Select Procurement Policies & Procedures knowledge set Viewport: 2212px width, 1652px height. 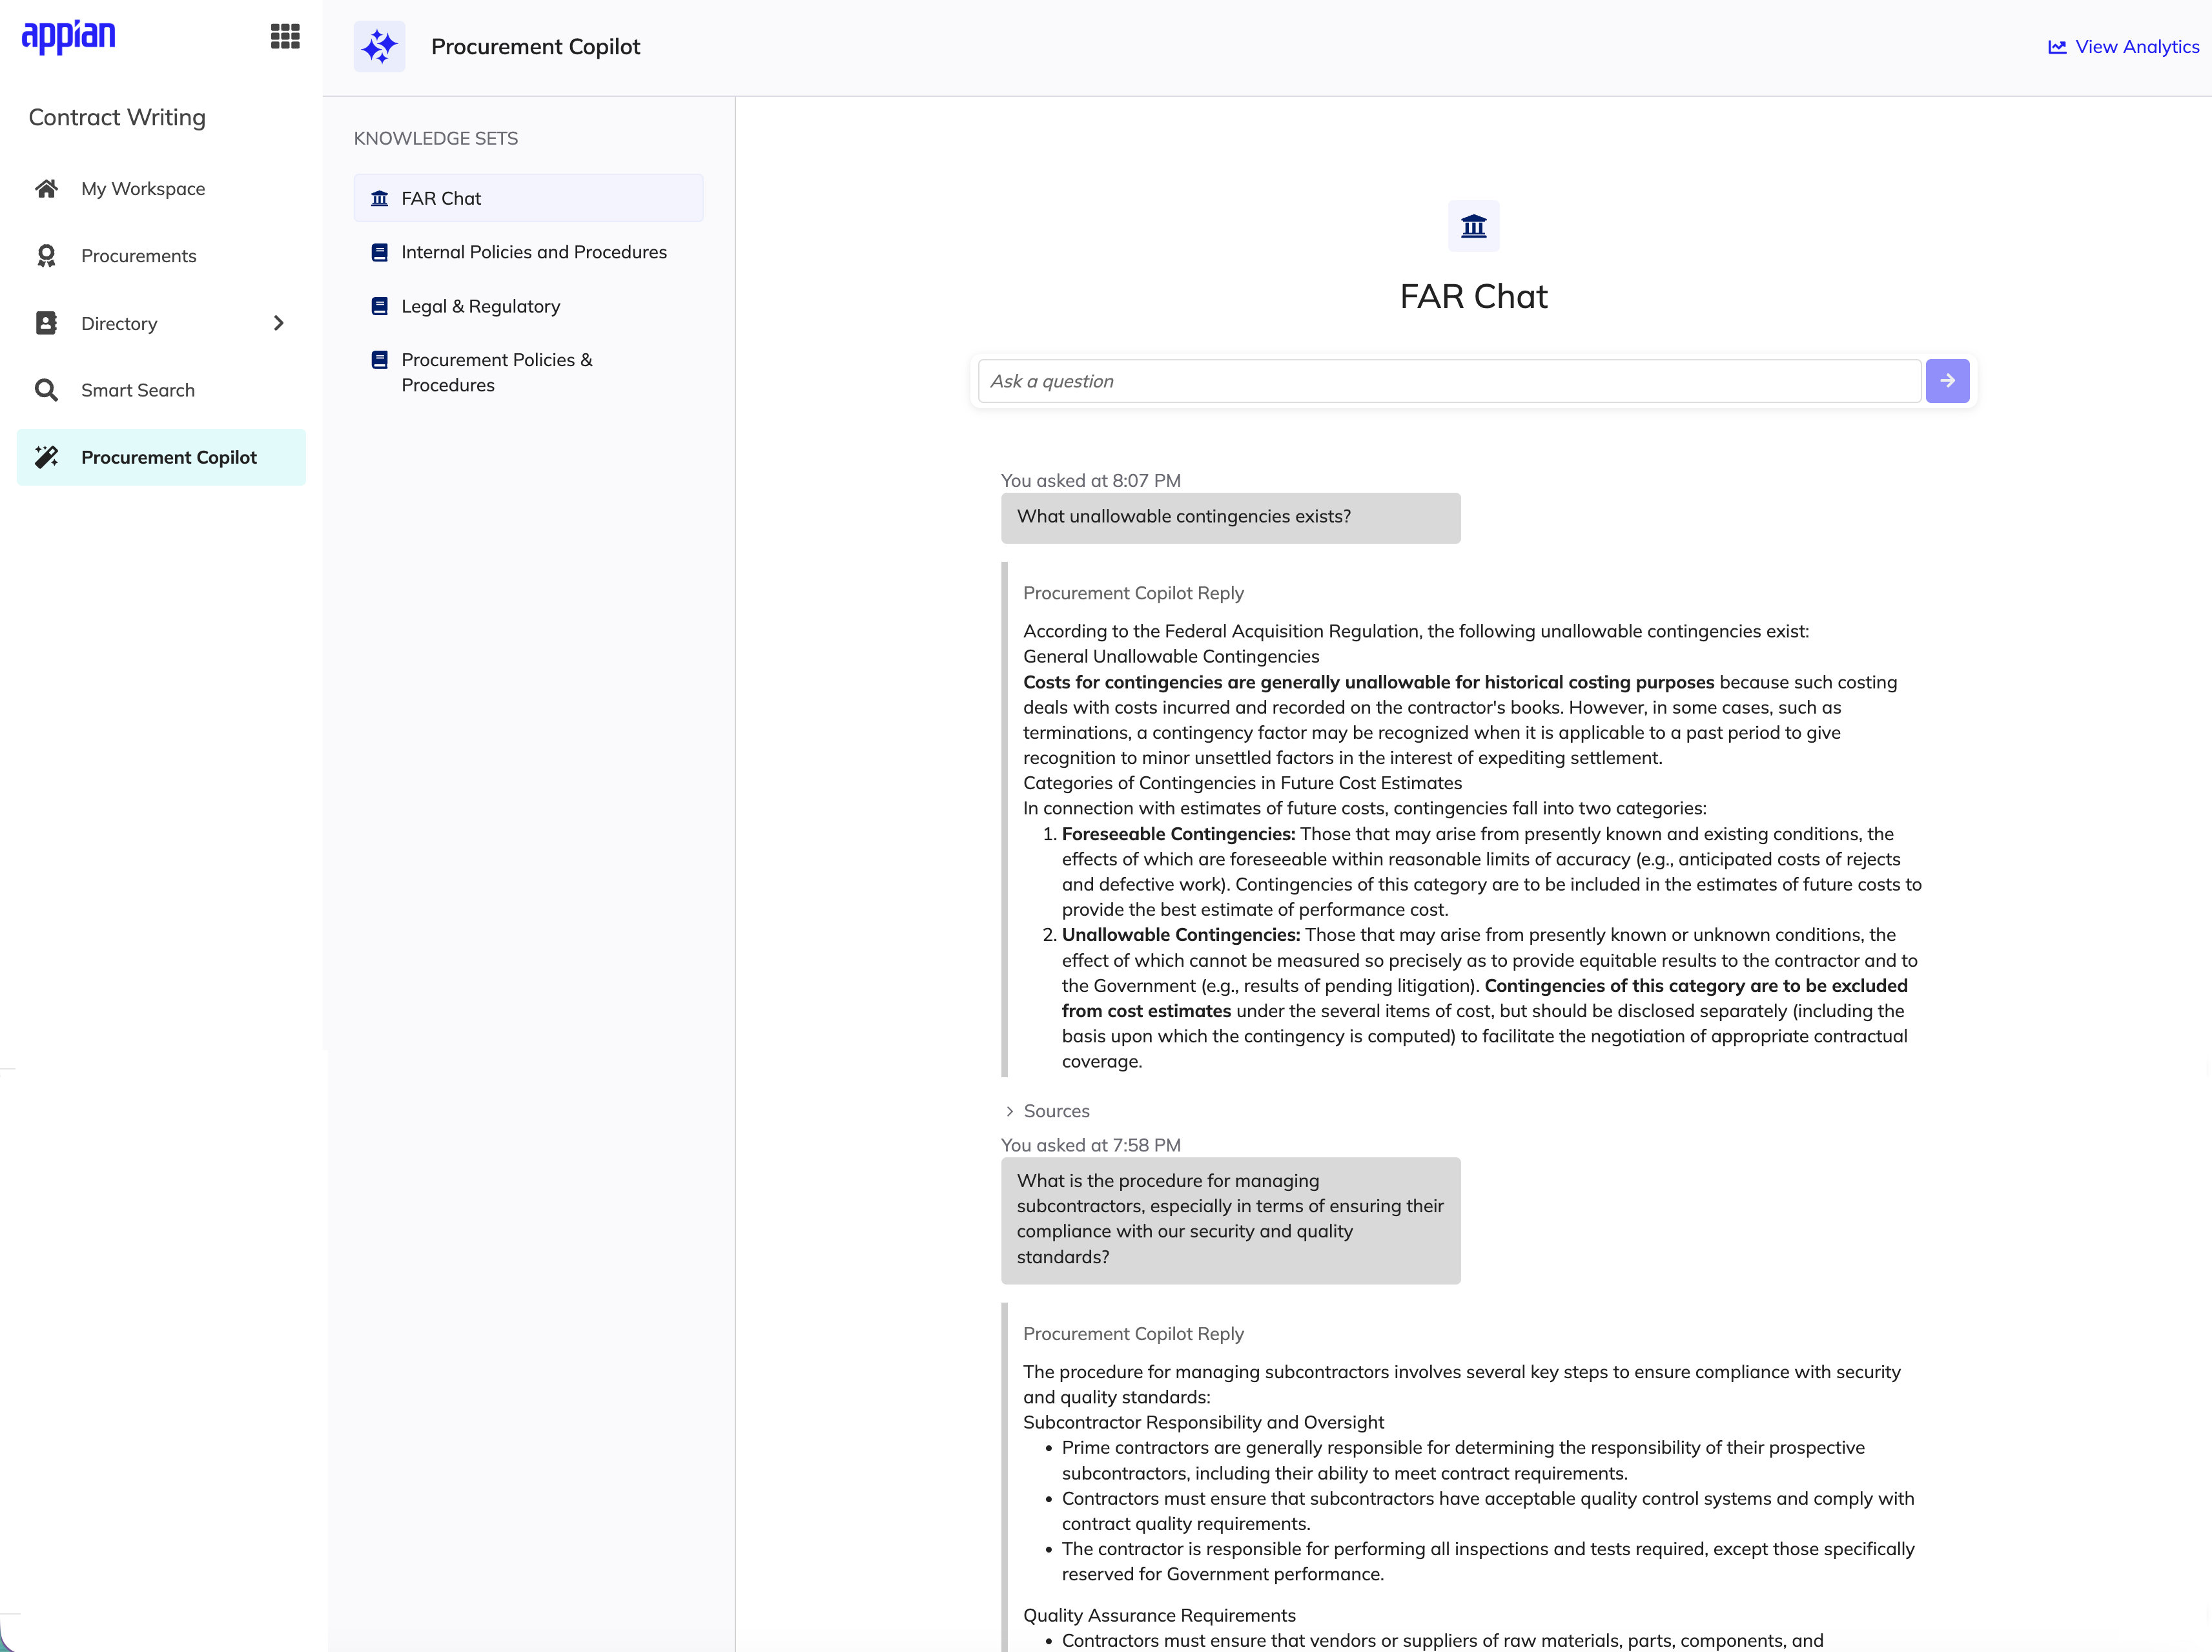pos(527,372)
